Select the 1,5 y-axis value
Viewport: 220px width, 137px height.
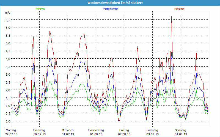[8, 98]
